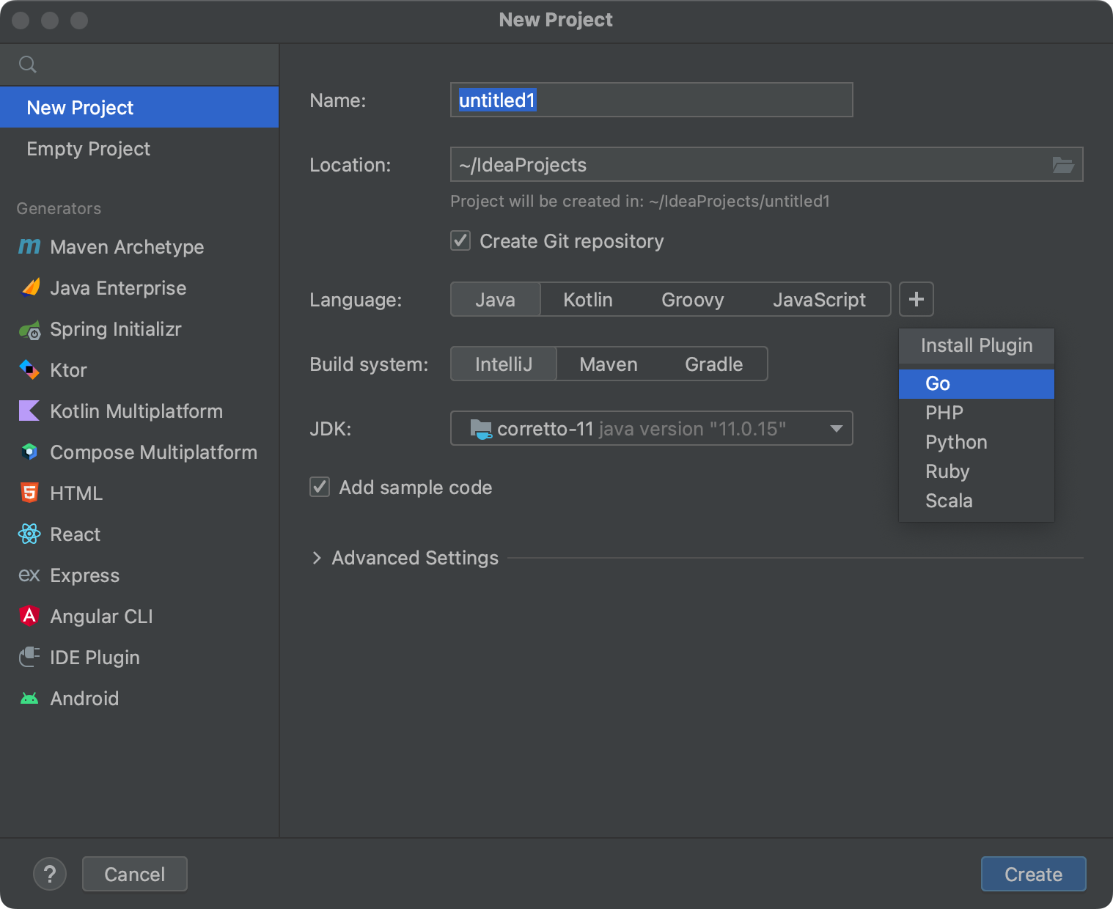
Task: Open the Location folder browser
Action: coord(1062,164)
